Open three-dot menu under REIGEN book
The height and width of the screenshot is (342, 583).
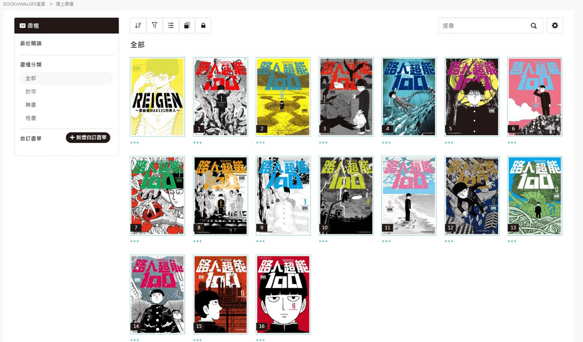click(x=134, y=143)
